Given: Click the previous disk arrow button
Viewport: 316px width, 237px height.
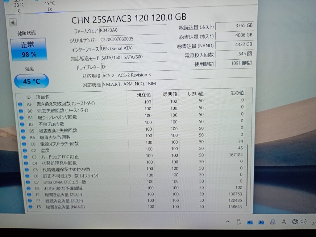Looking at the screenshot, I should [x=13, y=22].
